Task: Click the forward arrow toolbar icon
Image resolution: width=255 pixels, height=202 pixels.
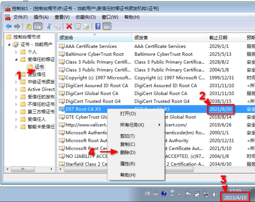Action: [x=17, y=26]
